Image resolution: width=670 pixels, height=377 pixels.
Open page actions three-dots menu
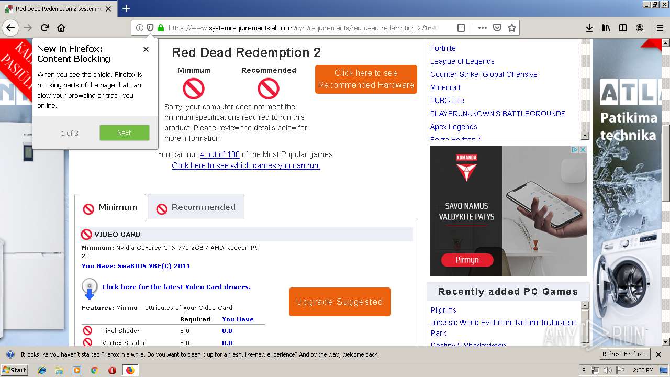click(x=482, y=28)
